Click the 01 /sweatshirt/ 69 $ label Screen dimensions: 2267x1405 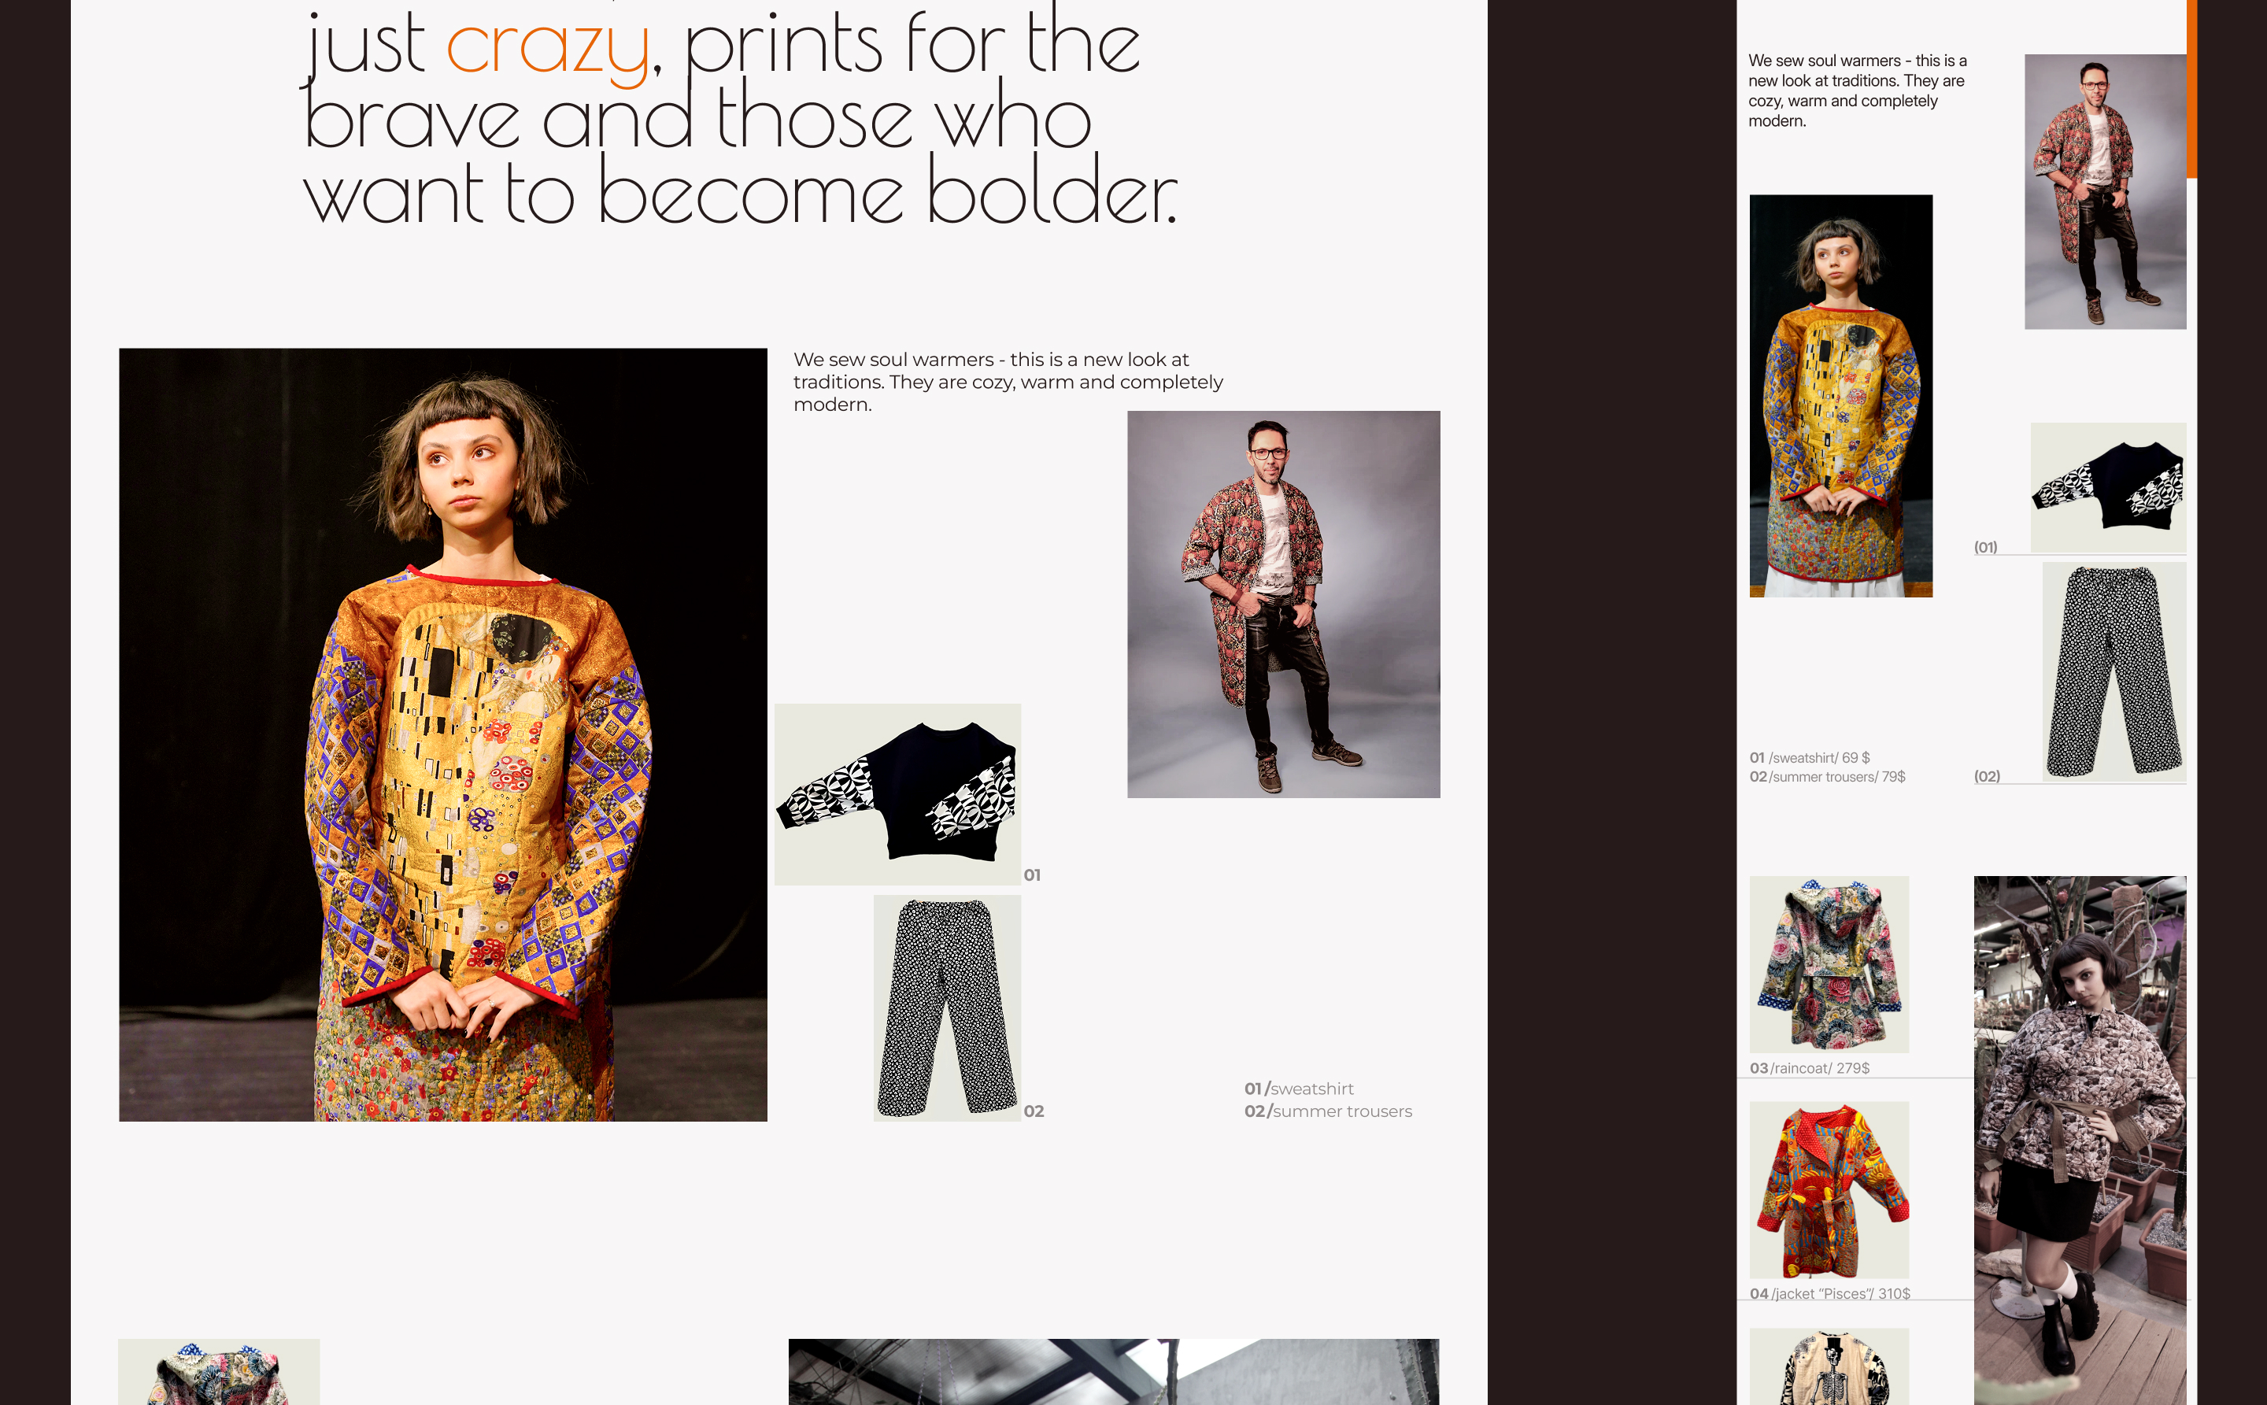(x=1809, y=757)
